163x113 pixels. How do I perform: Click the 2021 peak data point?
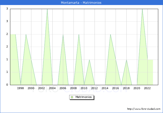[142, 9]
